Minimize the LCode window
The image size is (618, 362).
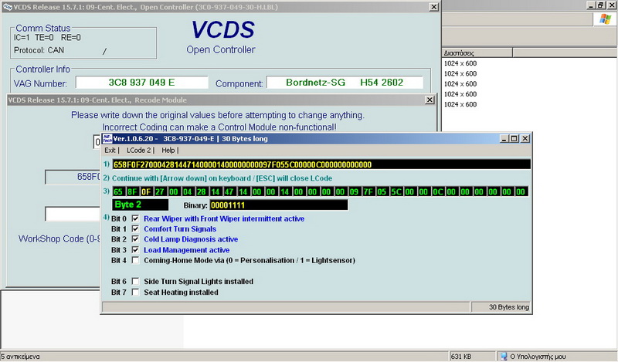click(504, 139)
